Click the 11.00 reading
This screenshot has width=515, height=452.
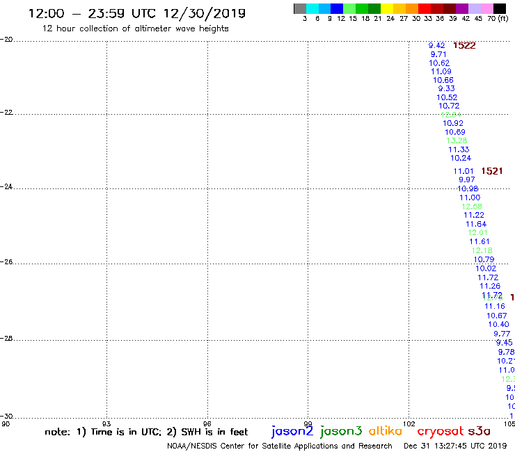click(470, 197)
